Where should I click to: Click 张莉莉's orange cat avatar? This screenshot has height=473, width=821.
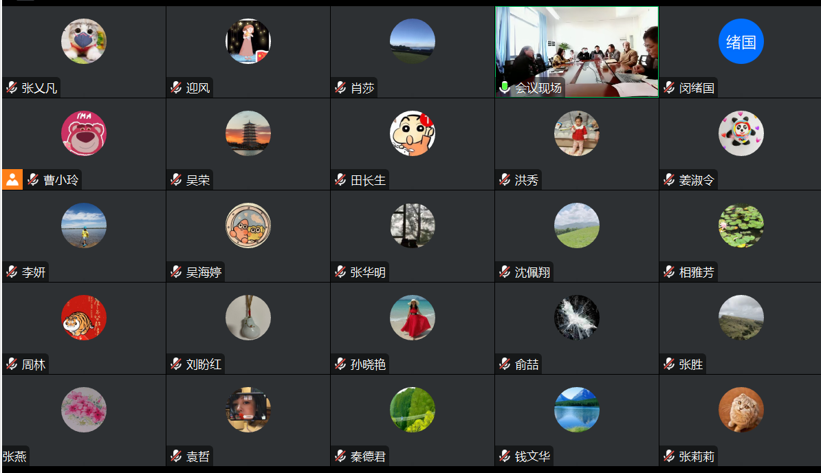coord(741,410)
